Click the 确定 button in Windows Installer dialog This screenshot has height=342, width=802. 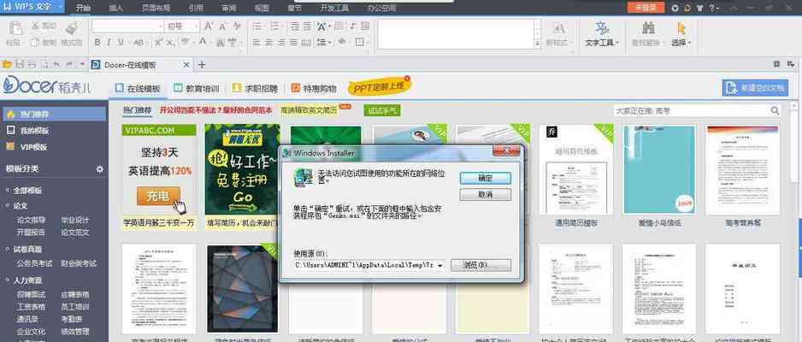point(485,179)
